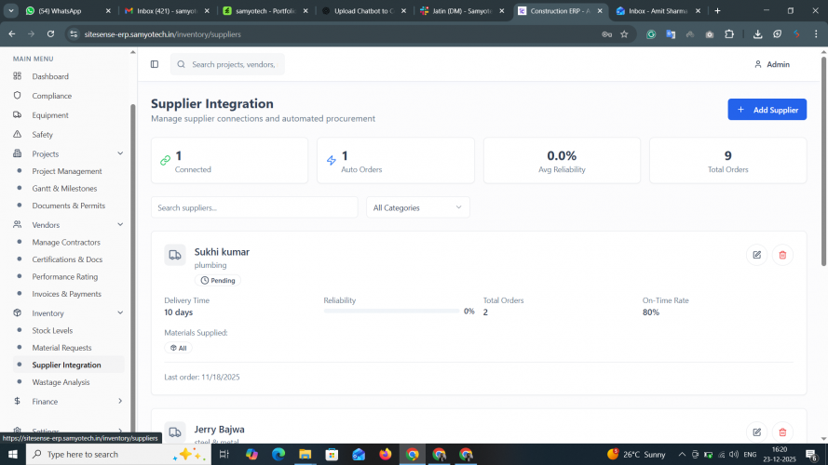Switch to the Gmail Inbox (421) tab

click(x=167, y=10)
